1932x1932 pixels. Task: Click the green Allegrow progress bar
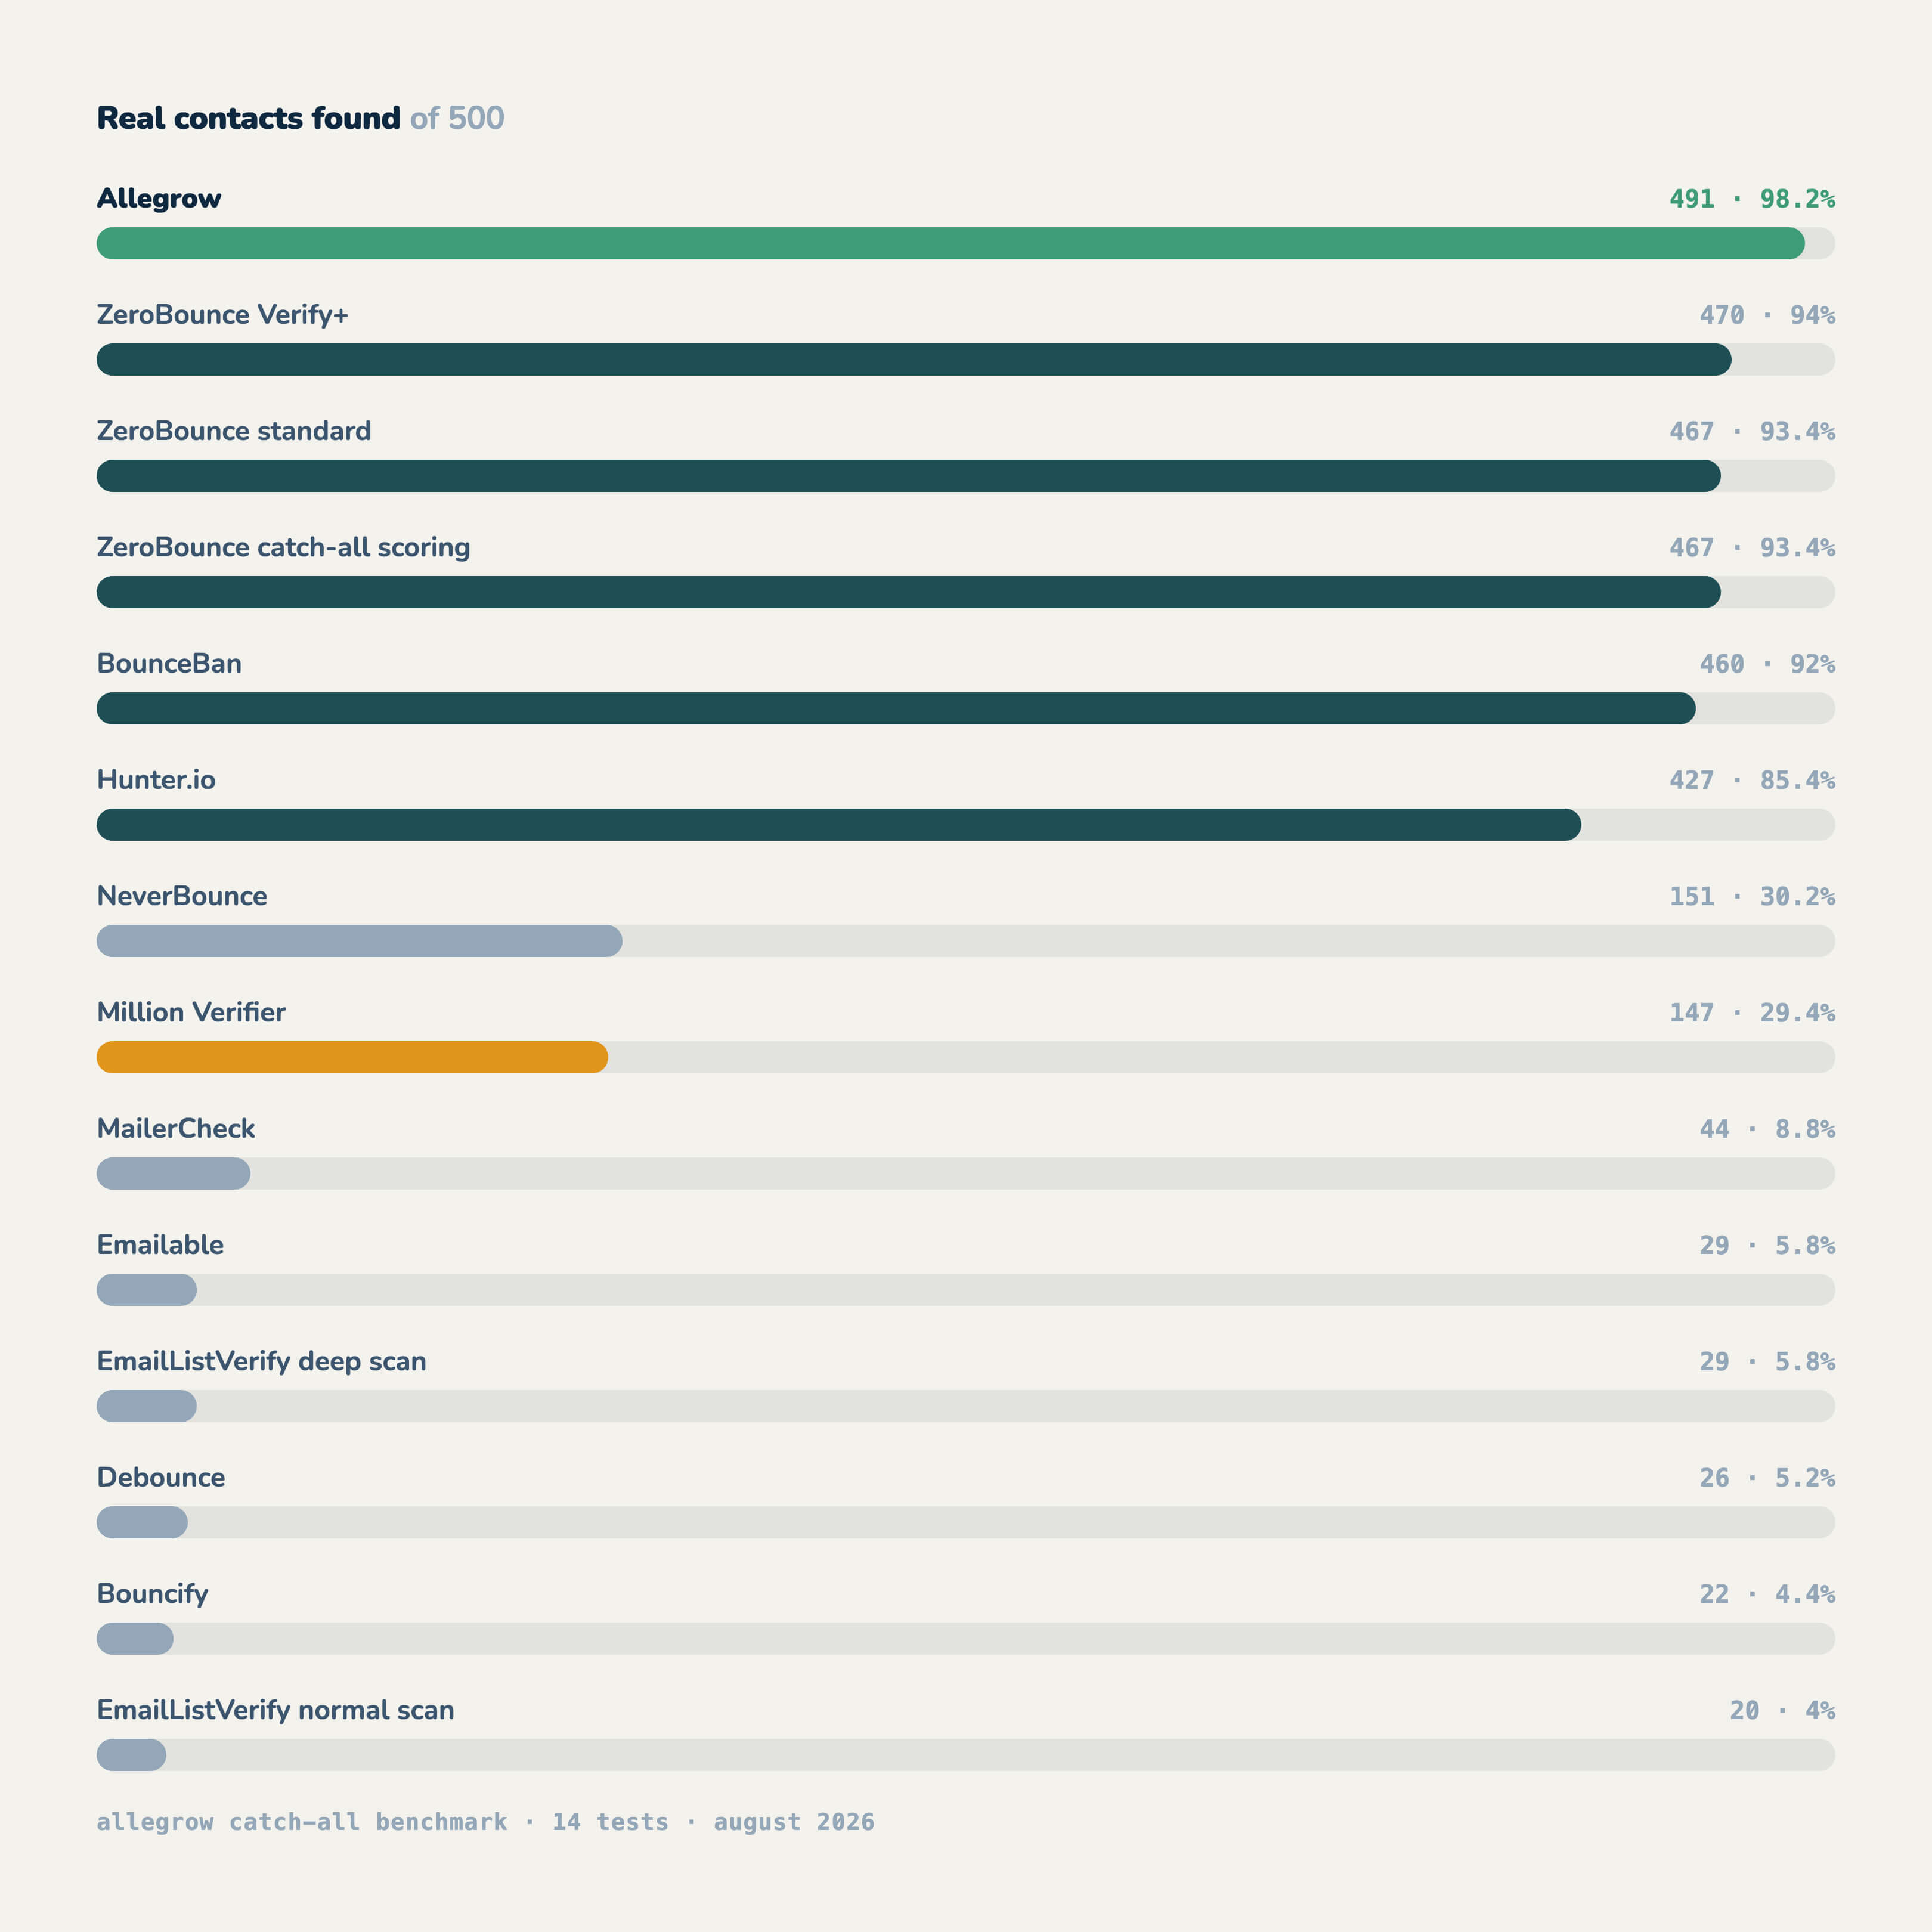pyautogui.click(x=950, y=243)
